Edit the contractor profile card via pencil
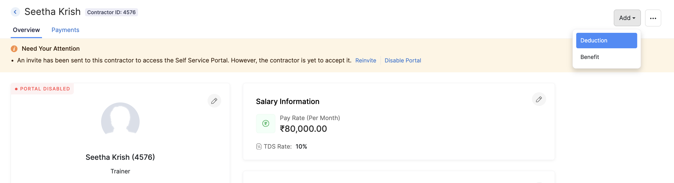 (x=214, y=101)
